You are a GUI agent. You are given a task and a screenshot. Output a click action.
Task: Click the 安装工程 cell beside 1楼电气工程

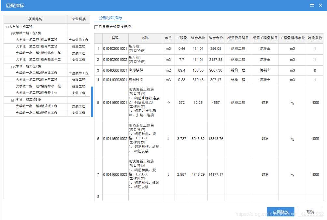[78, 46]
